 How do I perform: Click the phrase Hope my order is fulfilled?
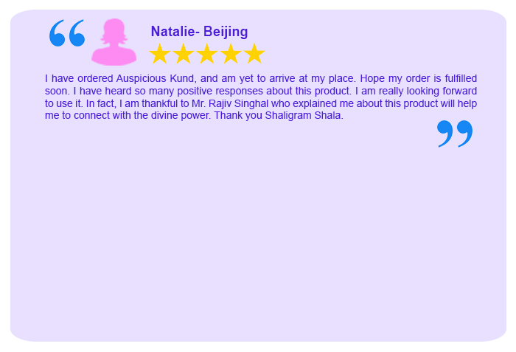click(419, 79)
